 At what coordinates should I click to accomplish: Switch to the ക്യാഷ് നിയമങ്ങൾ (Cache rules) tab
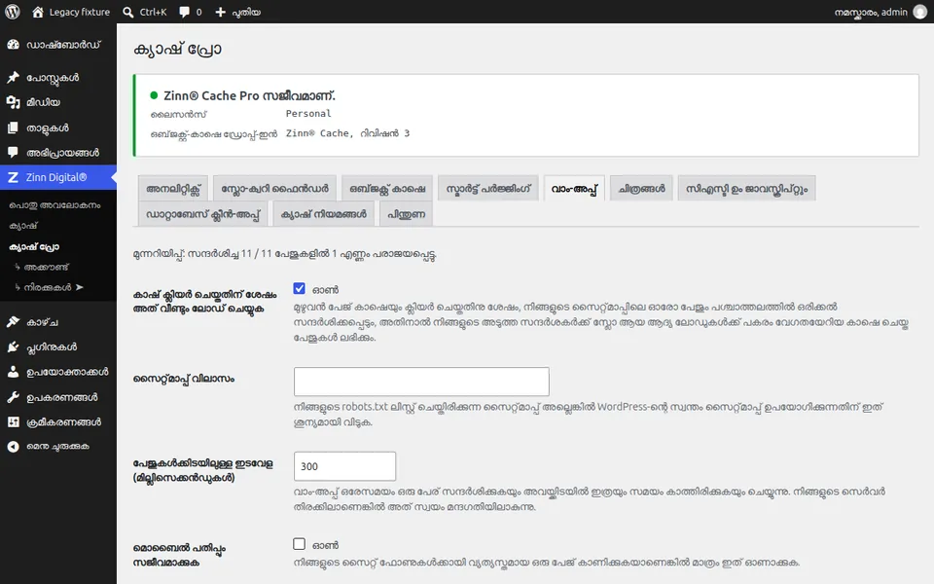click(x=323, y=214)
